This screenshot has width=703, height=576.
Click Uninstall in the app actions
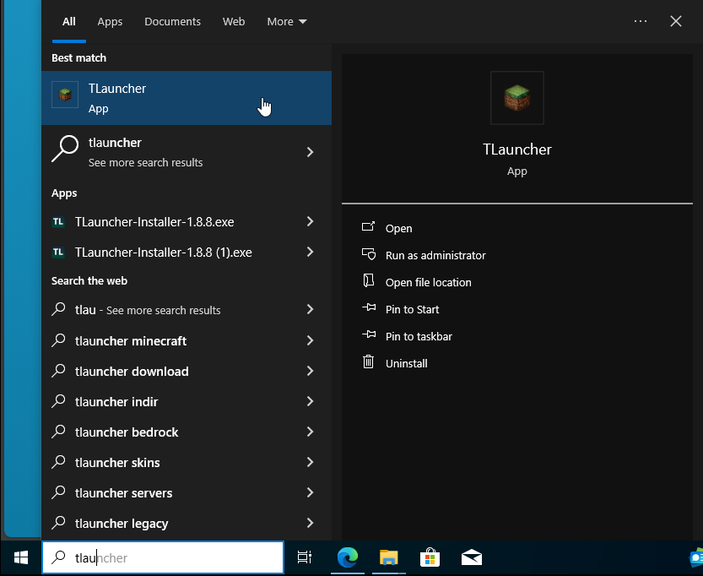tap(406, 363)
